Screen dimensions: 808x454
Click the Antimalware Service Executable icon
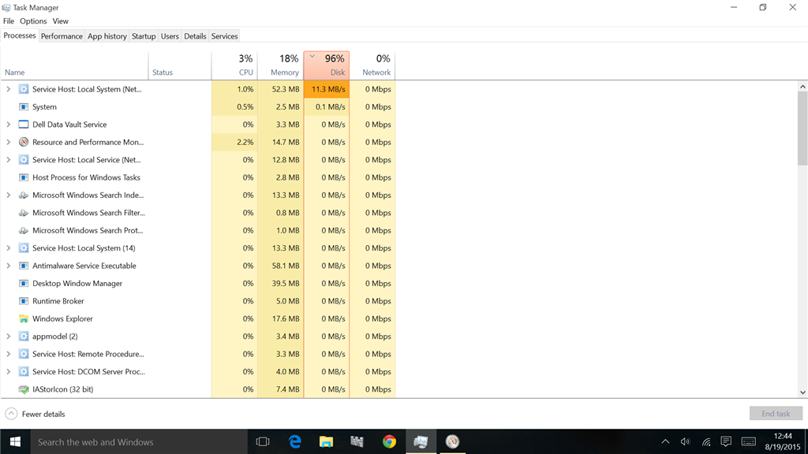pos(24,266)
